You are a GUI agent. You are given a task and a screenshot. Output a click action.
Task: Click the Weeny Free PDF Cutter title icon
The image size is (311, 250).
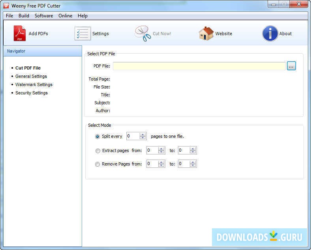coord(6,6)
